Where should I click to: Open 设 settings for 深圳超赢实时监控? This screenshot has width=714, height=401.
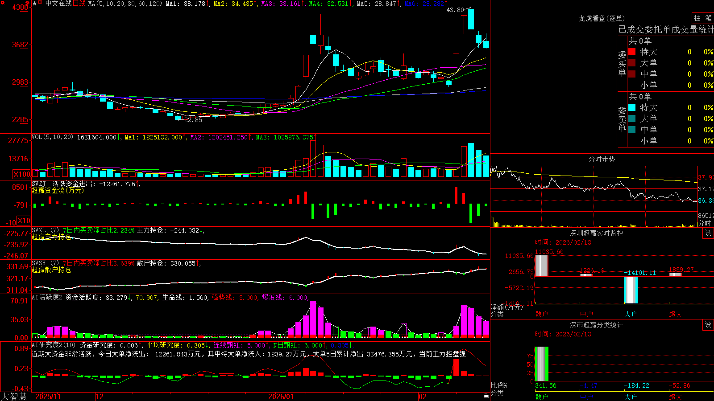(x=708, y=233)
